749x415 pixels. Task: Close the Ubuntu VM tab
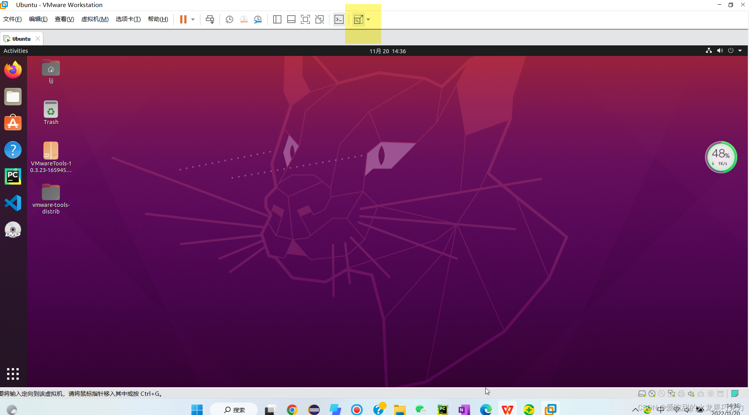point(38,38)
